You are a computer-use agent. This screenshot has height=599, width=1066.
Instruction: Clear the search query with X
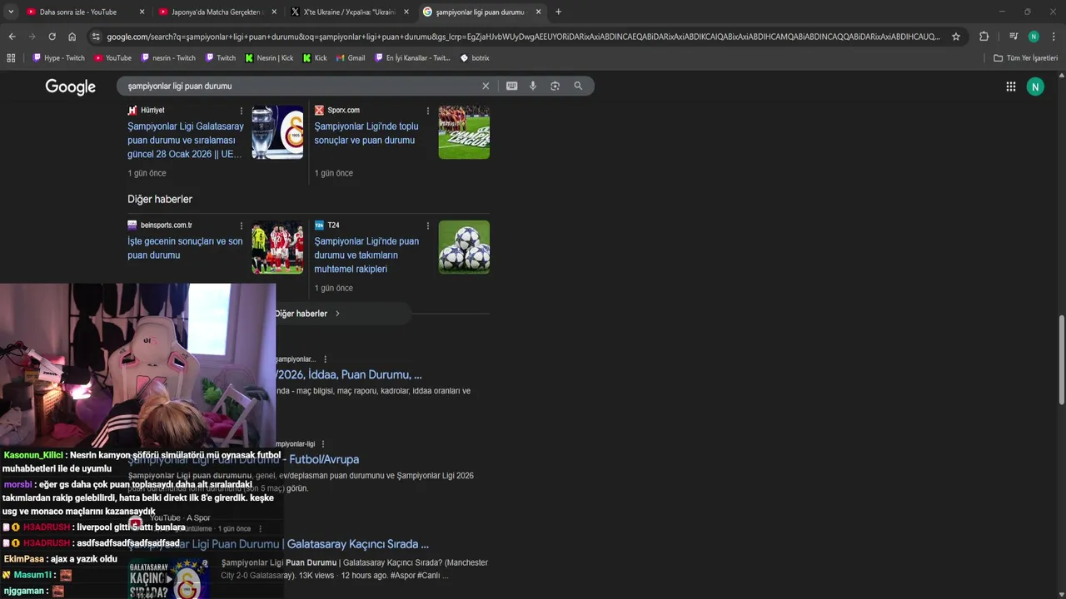click(486, 86)
